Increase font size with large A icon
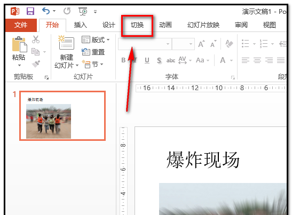The image size is (292, 215). point(201,44)
